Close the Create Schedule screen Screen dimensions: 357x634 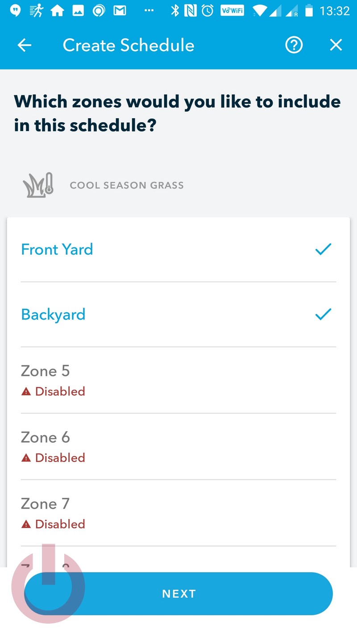pyautogui.click(x=336, y=45)
